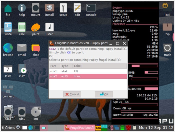
Task: Activate the FrugalPup-bootfiles taskbar entry
Action: (x=80, y=128)
